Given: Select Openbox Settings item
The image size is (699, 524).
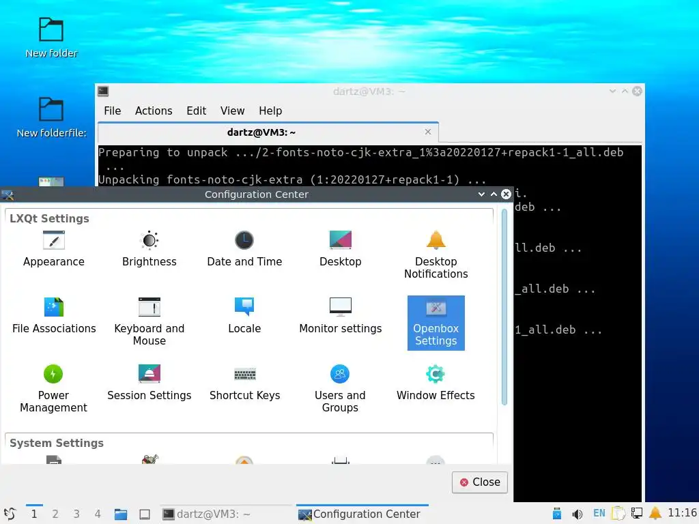Looking at the screenshot, I should pos(436,323).
